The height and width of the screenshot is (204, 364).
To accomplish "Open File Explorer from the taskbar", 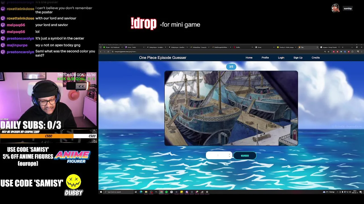I will point(146,192).
